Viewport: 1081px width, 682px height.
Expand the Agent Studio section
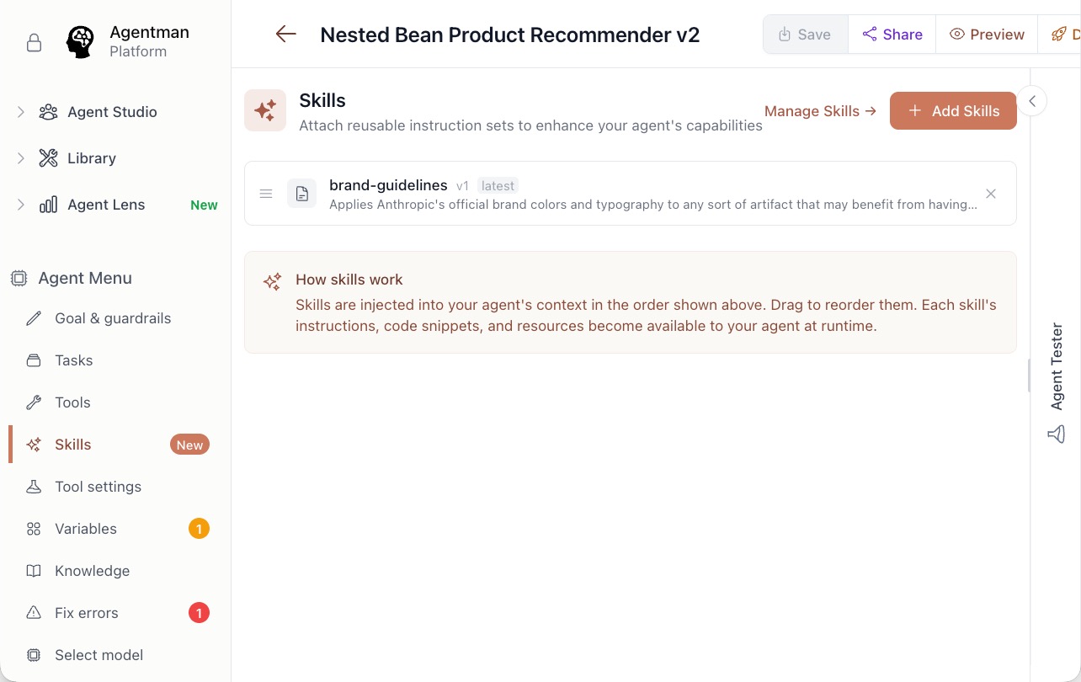pyautogui.click(x=21, y=112)
